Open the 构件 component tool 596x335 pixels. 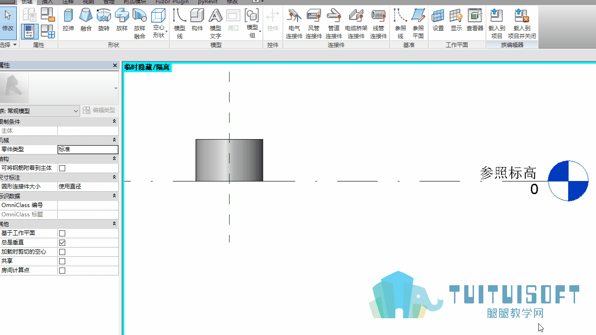point(197,20)
